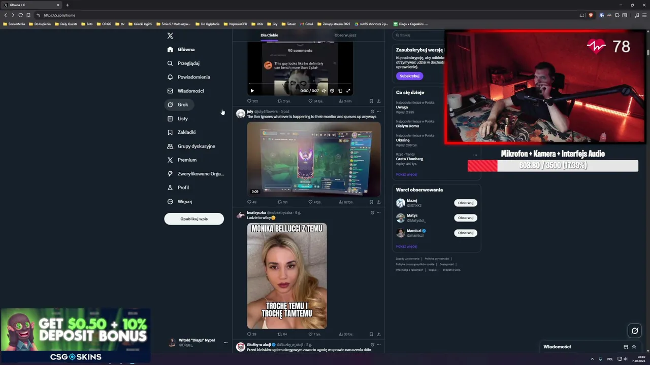Viewport: 650px width, 365px height.
Task: Open Zweryfikowane Organizacje item
Action: coord(196,174)
